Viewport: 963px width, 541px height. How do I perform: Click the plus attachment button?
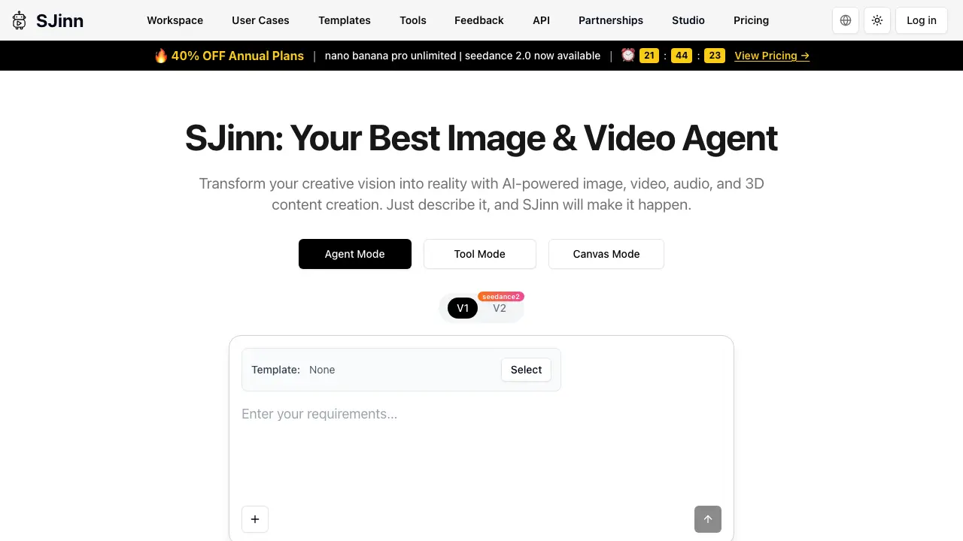[x=255, y=519]
